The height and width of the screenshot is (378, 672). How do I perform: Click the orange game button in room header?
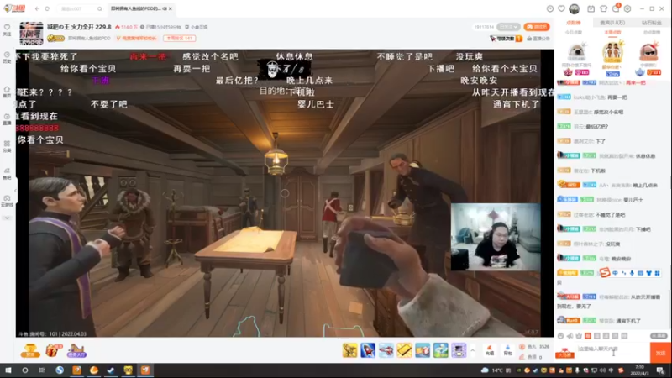[536, 27]
